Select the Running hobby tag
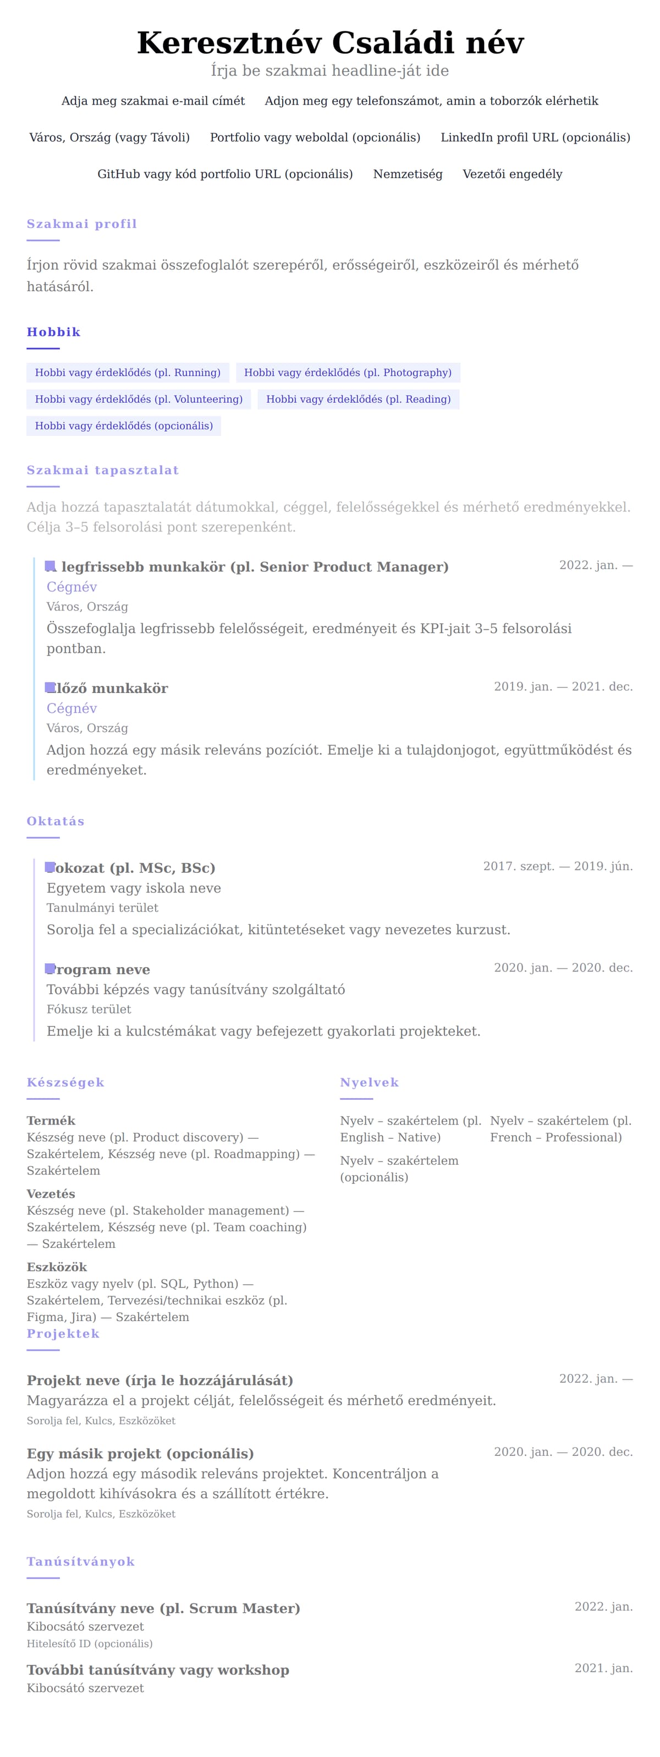The width and height of the screenshot is (660, 1757). [128, 373]
